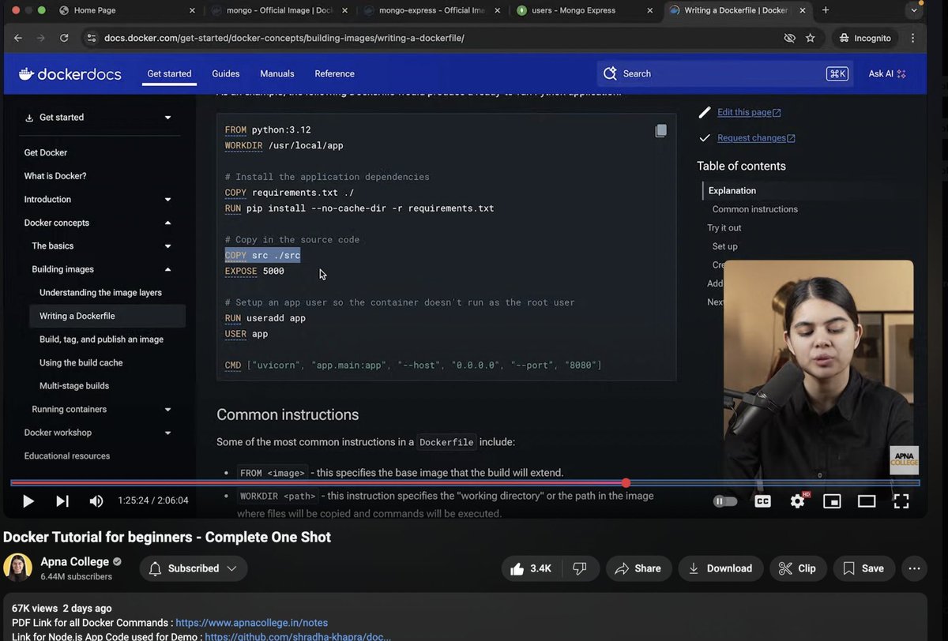Jump to Try it out section
Screen dimensions: 948x641
[724, 228]
